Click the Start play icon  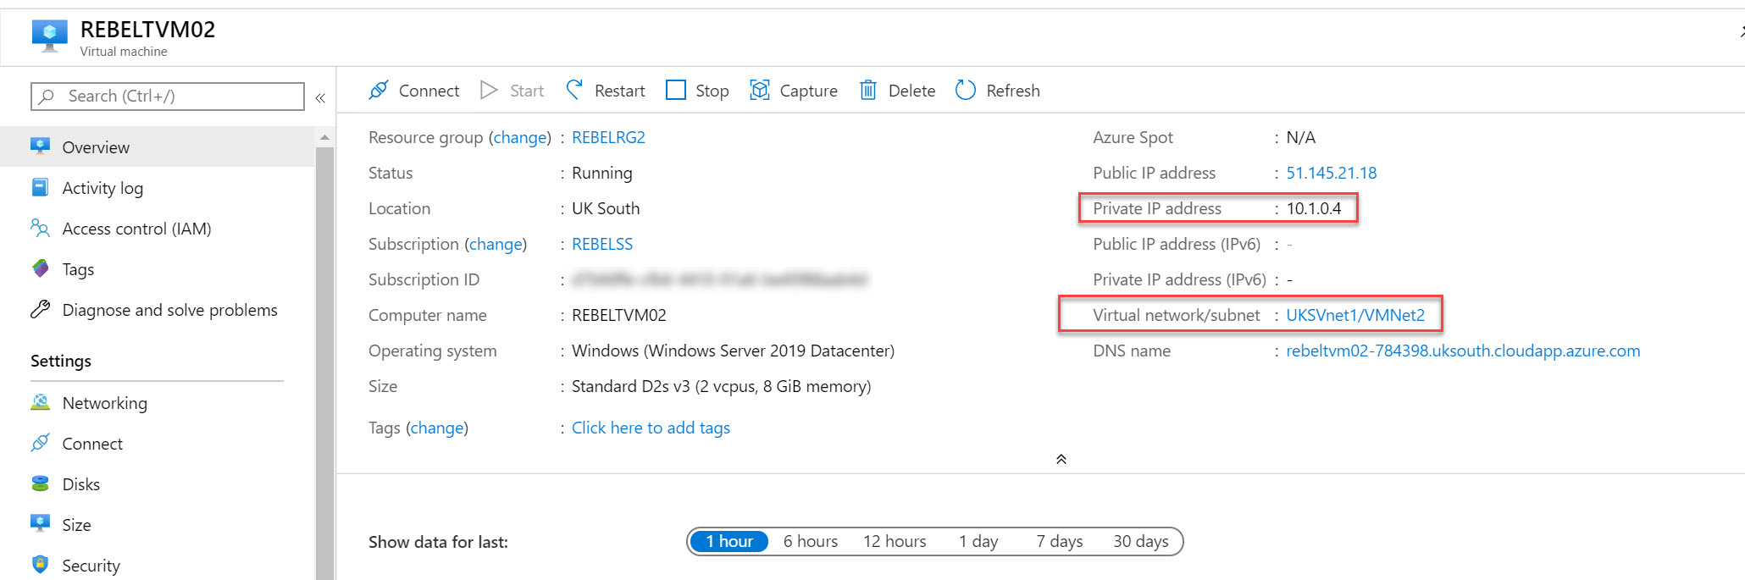[489, 90]
